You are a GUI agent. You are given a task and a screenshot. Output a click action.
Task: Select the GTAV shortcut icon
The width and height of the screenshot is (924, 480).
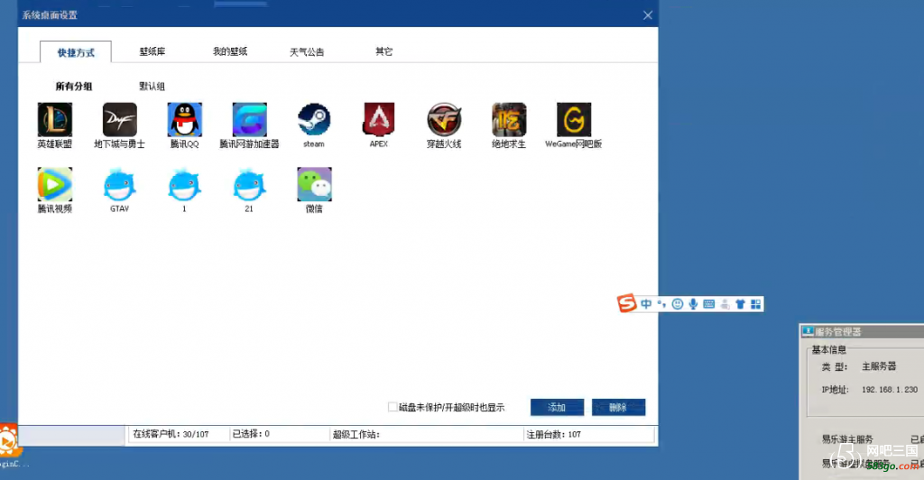pyautogui.click(x=120, y=184)
